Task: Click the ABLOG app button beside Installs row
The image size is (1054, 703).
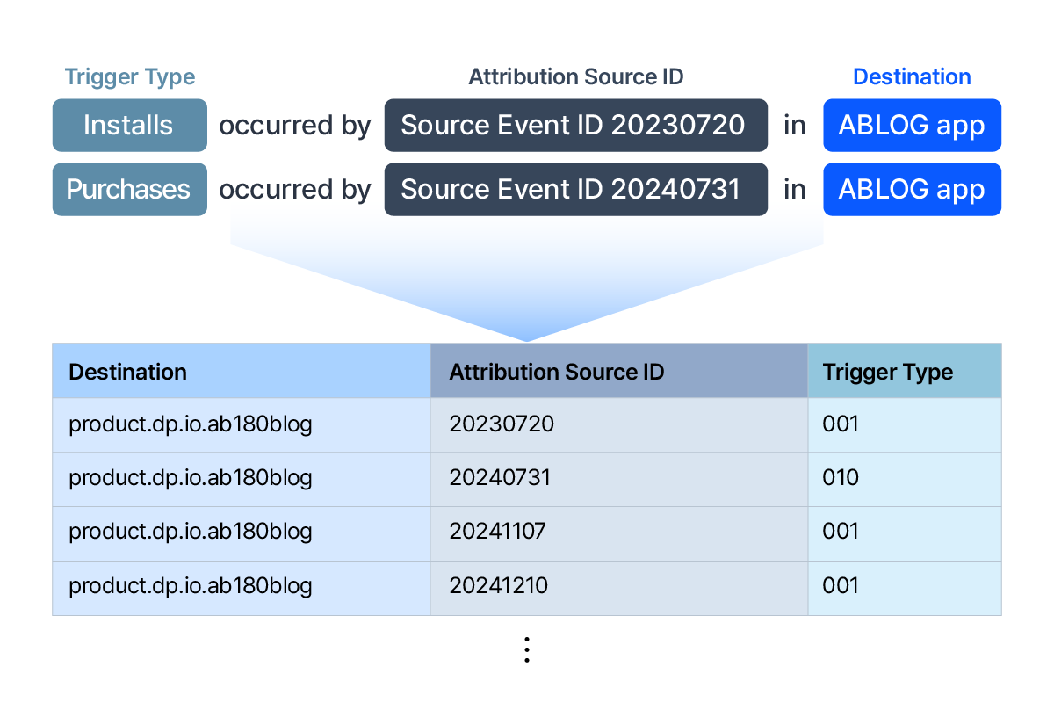Action: tap(912, 126)
